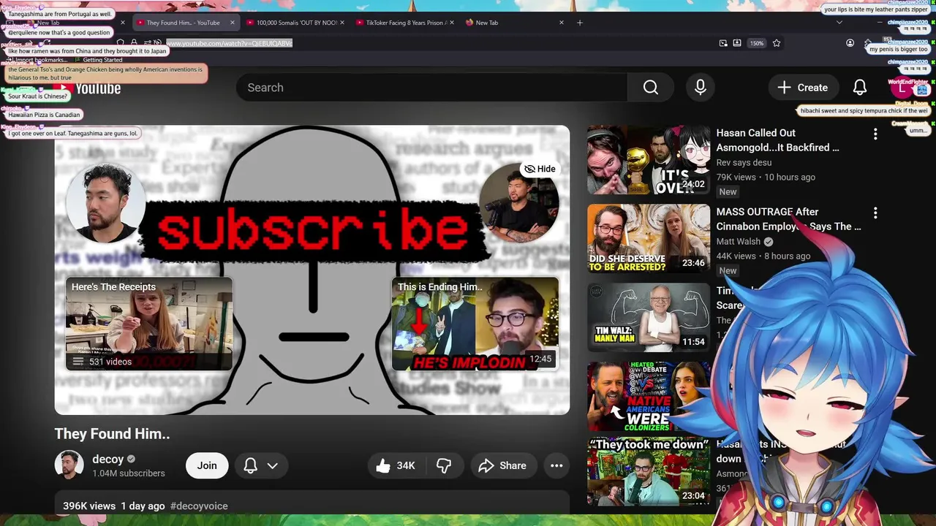Open the Hasan Called Out thumbnail 24:02
The height and width of the screenshot is (526, 936).
[649, 160]
